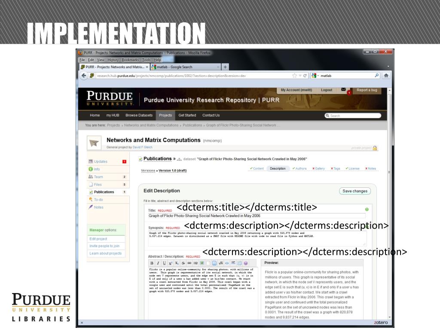Click Report a bug
The width and height of the screenshot is (440, 330).
367,90
